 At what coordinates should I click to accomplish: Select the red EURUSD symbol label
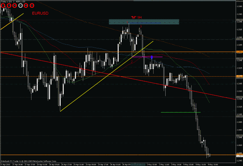click(40, 13)
